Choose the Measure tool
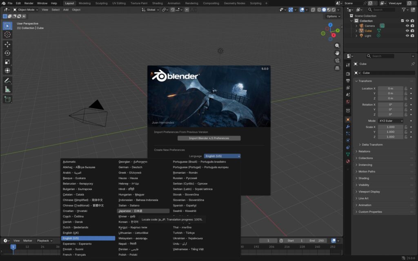 (7, 89)
